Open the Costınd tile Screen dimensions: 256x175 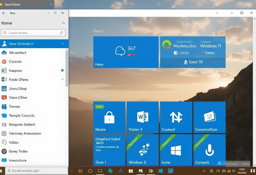[x=176, y=117]
